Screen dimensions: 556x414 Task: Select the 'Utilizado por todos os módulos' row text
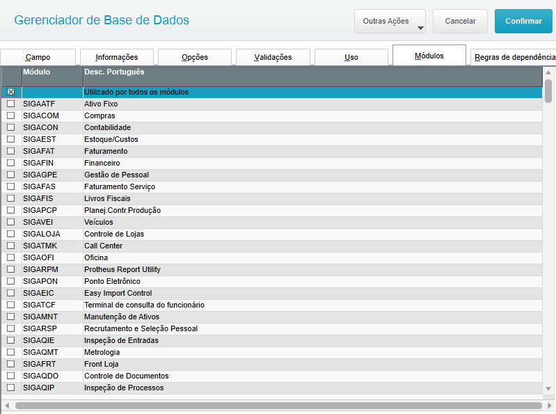(x=136, y=92)
